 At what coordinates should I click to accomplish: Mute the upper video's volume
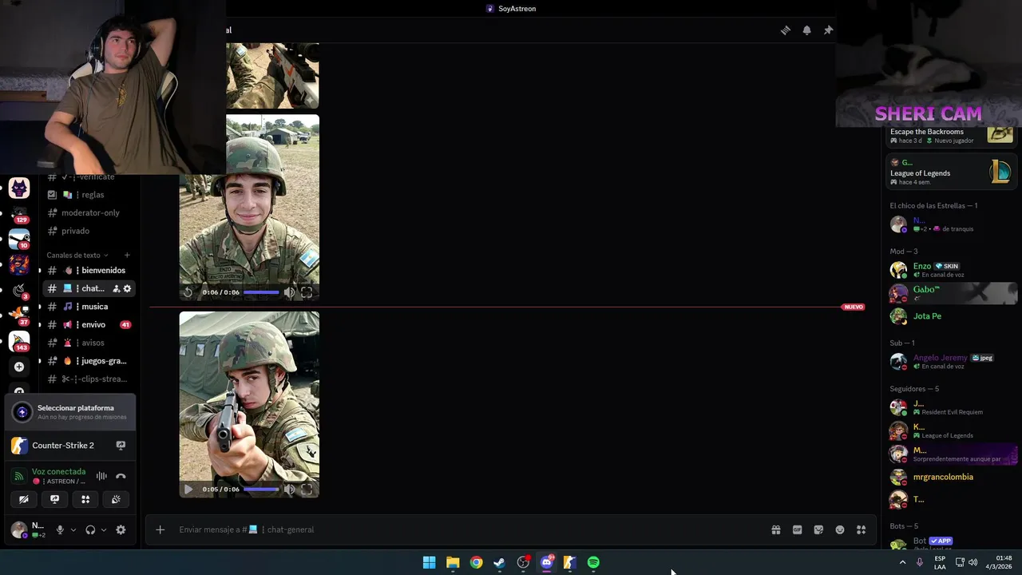[289, 292]
